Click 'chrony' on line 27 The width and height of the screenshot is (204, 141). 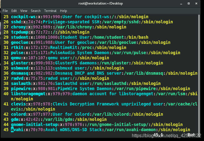pos(18,27)
